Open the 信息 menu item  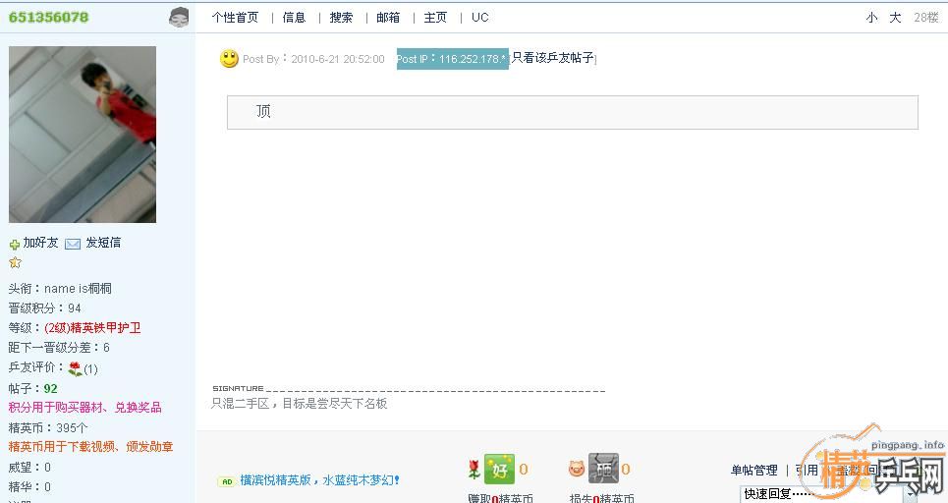294,18
